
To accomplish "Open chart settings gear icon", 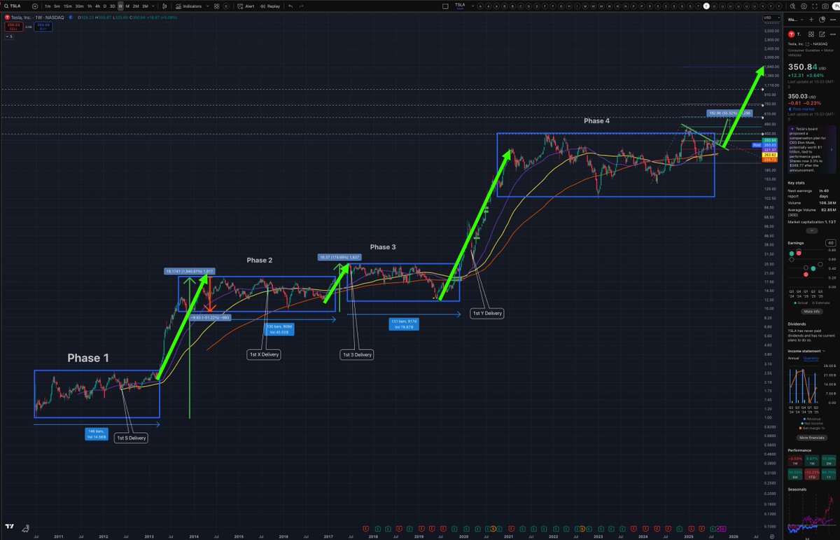I will pyautogui.click(x=804, y=6).
